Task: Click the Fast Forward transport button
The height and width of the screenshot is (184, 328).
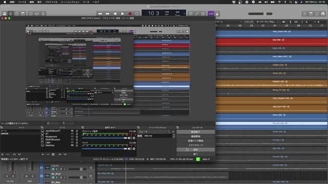Action: (108, 14)
